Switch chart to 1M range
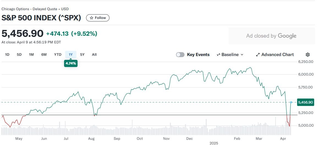 (x=31, y=55)
